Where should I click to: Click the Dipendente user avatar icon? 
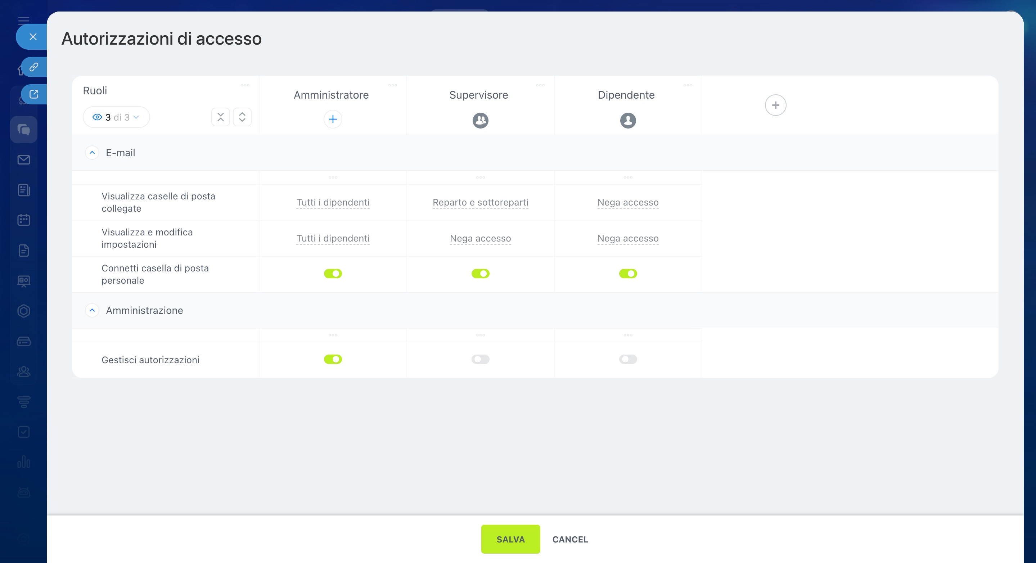(x=628, y=120)
